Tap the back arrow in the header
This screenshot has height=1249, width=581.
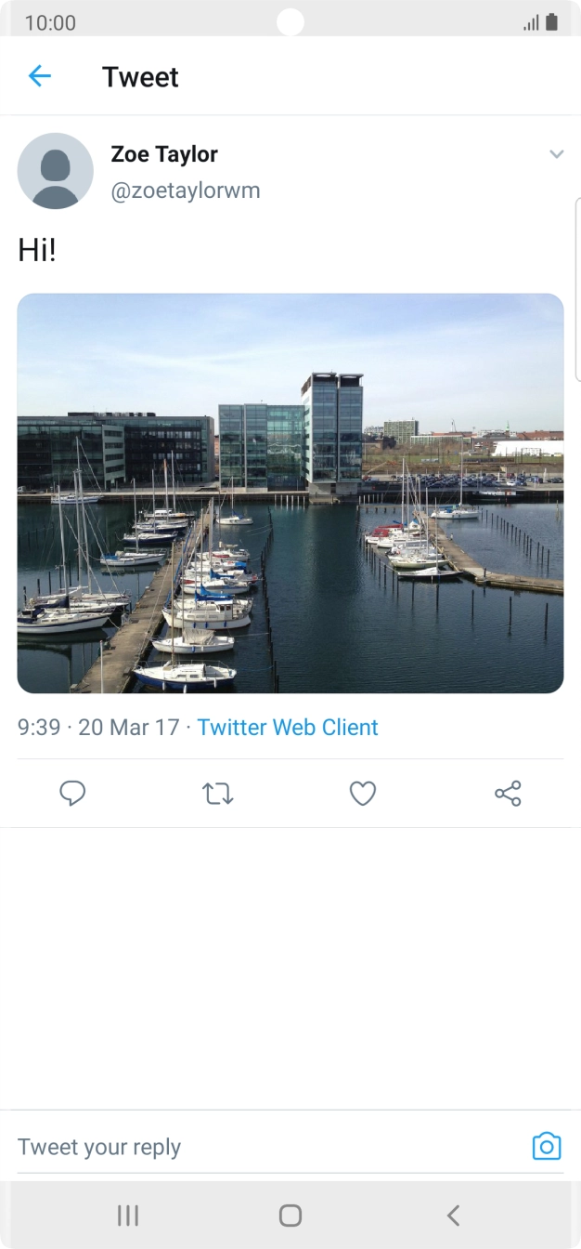click(39, 76)
